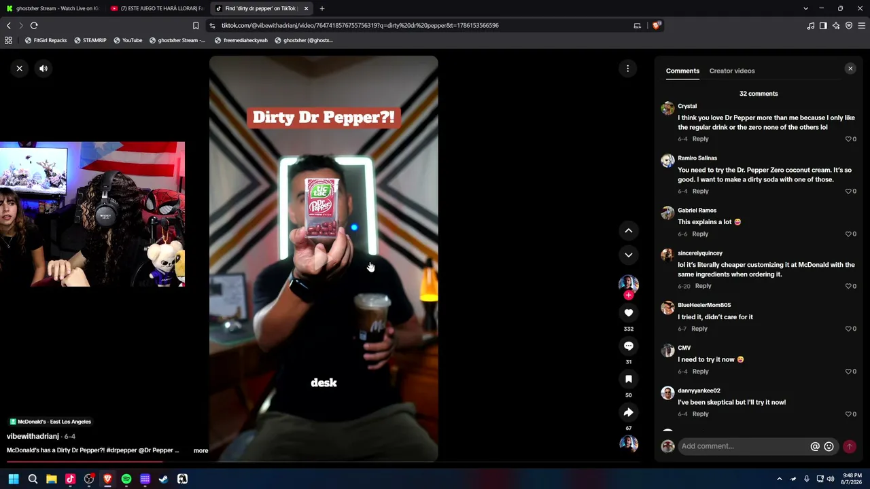Switch to ESTE JUEGO TE HARÁ LLORAR tab
Screen dimensions: 870x489
coord(156,8)
